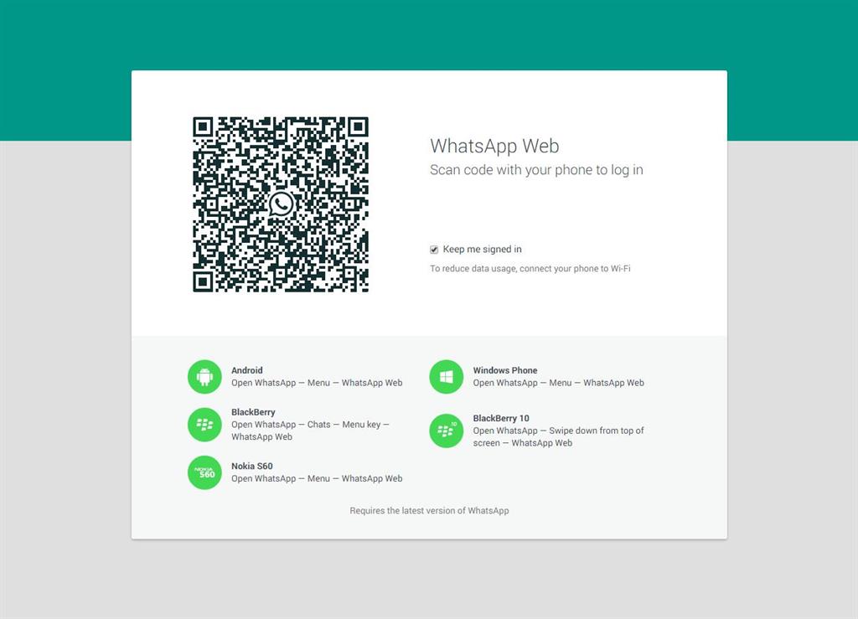Click the Nokia S60 icon
This screenshot has width=858, height=619.
[204, 472]
